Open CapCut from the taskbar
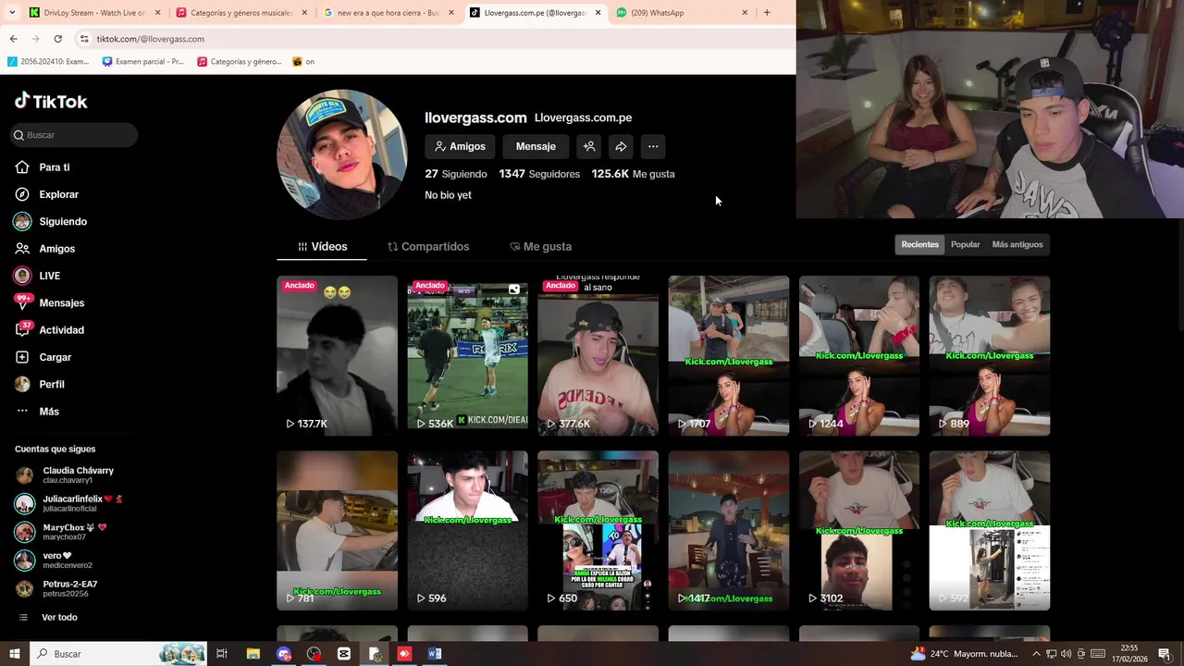Screen dimensions: 1184x666 (344, 654)
